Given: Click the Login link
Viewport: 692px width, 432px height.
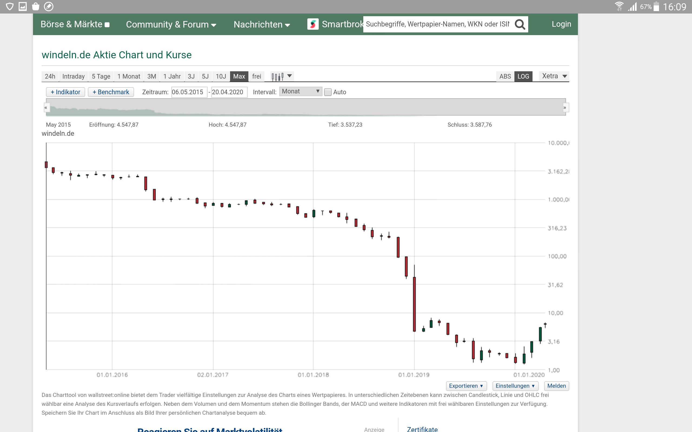Looking at the screenshot, I should pyautogui.click(x=561, y=24).
